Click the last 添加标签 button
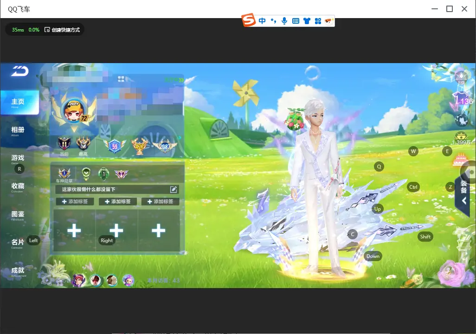This screenshot has width=476, height=334. (160, 201)
